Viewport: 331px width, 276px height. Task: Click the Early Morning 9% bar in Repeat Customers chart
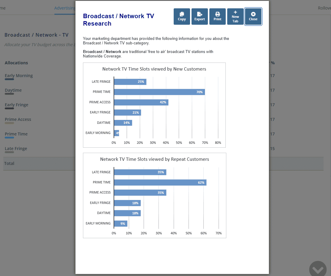point(120,223)
